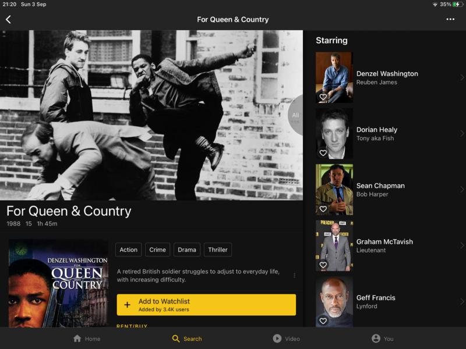Open Dorian Healy row chevron
The height and width of the screenshot is (349, 466).
click(x=462, y=134)
